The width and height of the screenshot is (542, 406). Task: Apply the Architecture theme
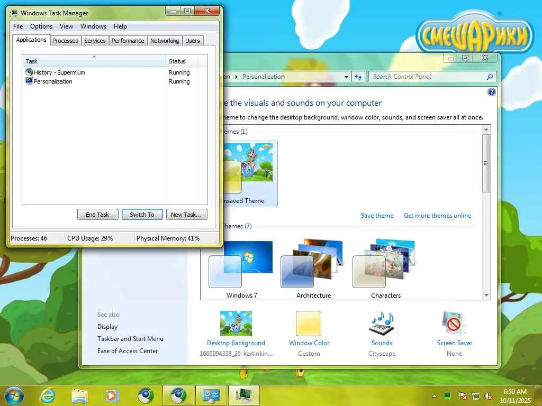coord(313,269)
